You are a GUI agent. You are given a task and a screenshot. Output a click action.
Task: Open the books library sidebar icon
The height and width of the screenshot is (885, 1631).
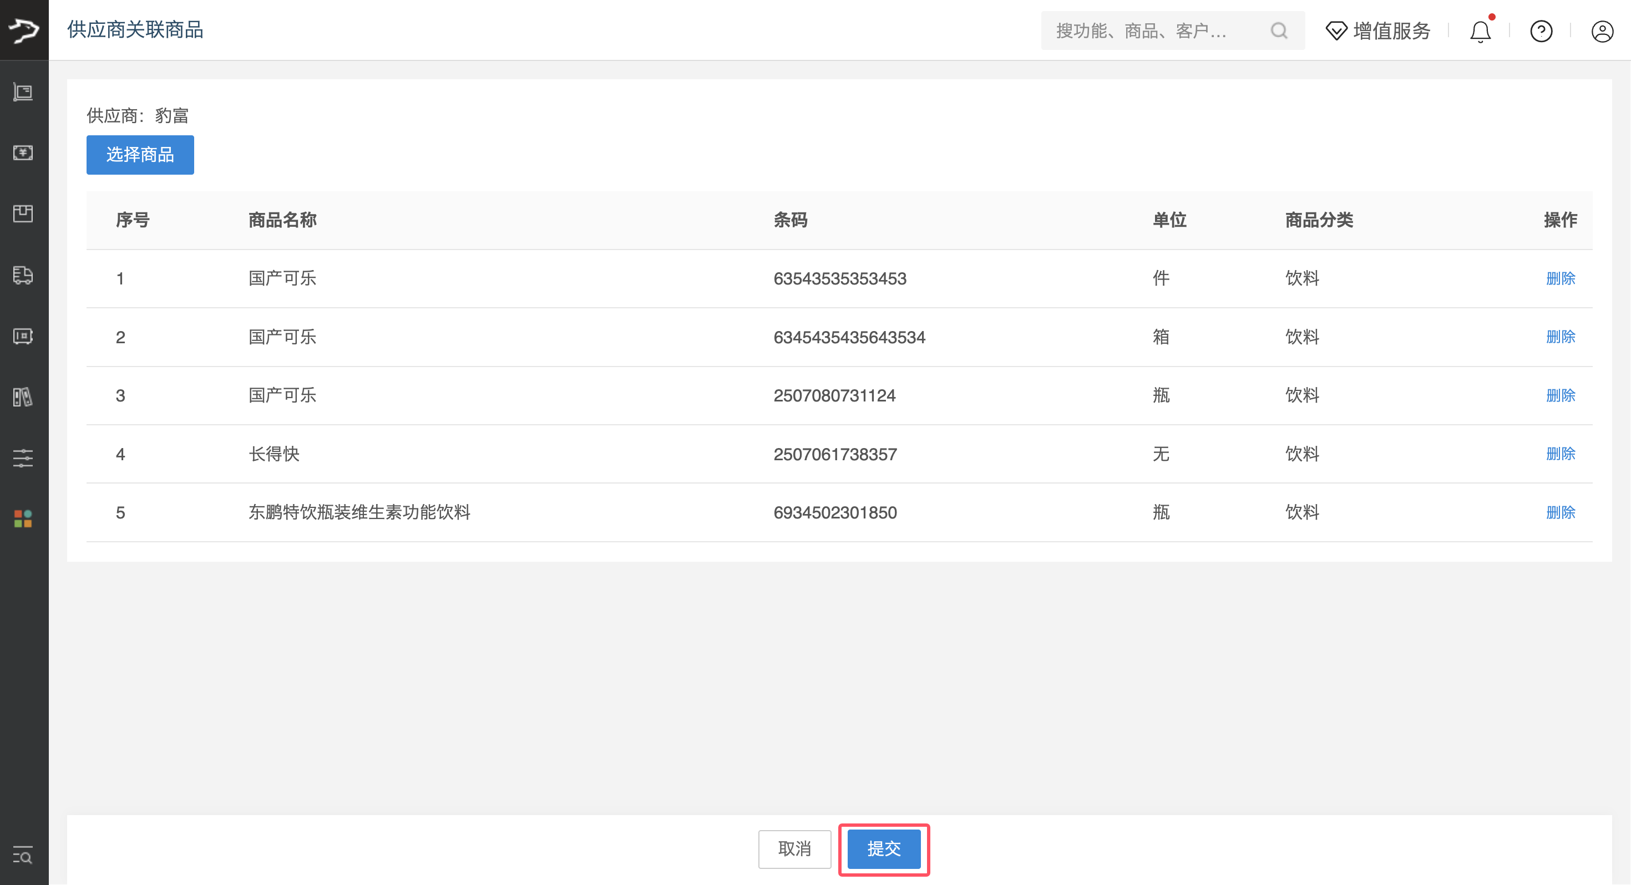tap(23, 397)
